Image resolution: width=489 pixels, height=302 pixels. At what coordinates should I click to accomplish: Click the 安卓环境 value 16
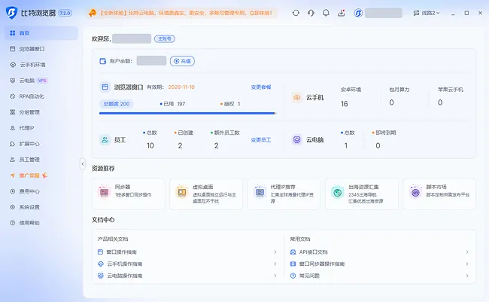pos(345,104)
